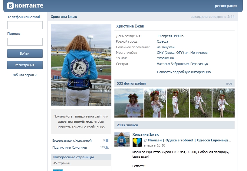Open the large profile photo

81,65
